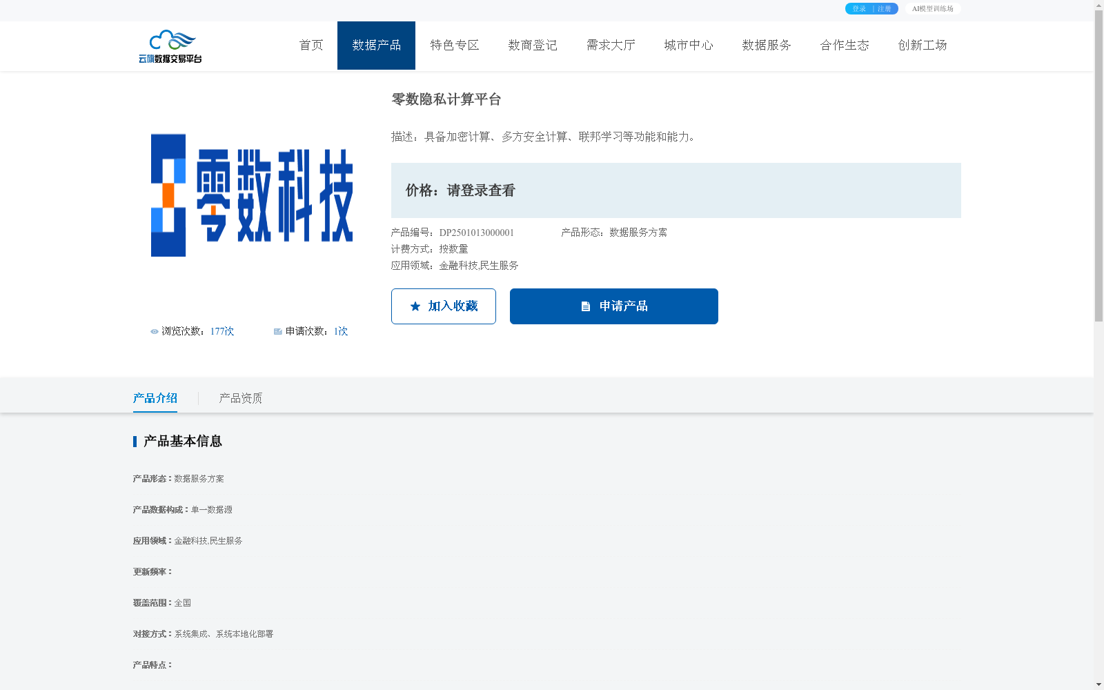Click the scrollbar down arrow
The height and width of the screenshot is (690, 1104).
[1098, 684]
